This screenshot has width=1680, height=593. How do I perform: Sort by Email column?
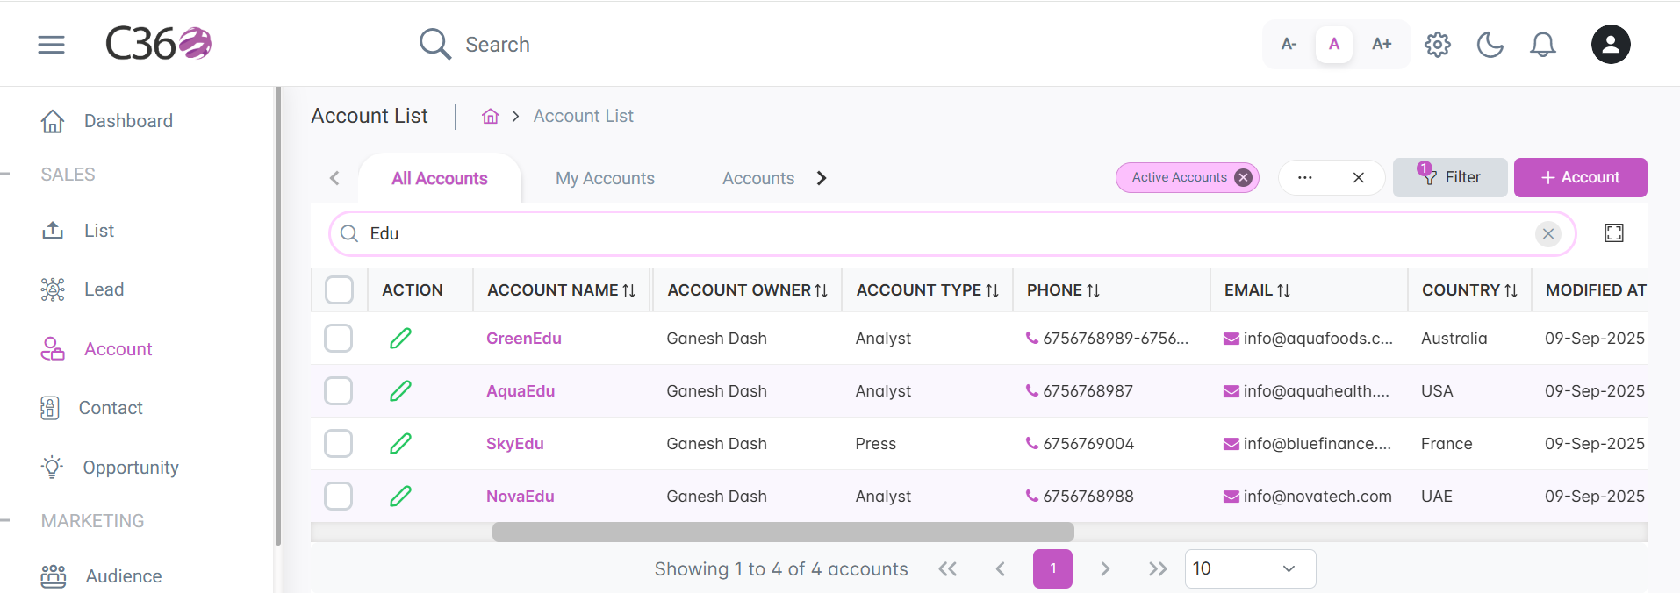[1283, 290]
